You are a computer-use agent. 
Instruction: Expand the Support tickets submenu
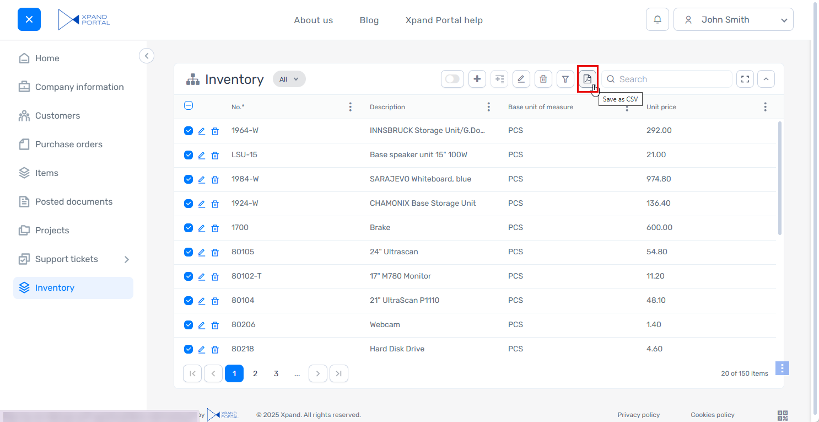126,259
